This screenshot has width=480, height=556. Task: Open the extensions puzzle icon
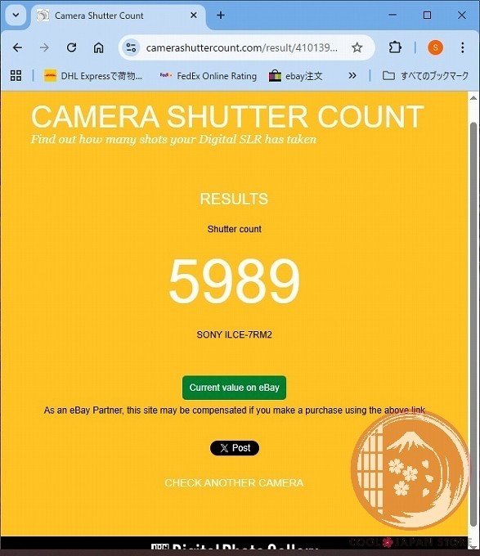click(x=395, y=47)
